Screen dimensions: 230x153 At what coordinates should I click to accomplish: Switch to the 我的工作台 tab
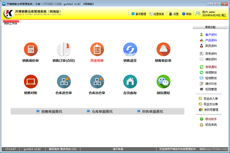[11, 23]
